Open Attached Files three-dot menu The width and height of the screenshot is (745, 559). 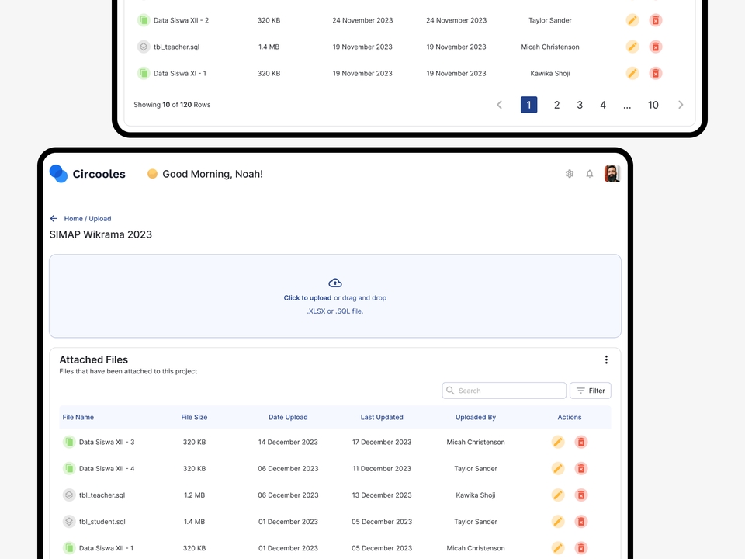point(606,359)
